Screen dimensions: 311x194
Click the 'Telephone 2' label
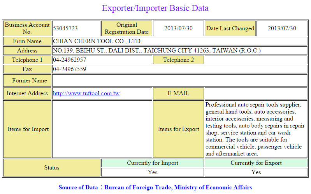click(178, 60)
